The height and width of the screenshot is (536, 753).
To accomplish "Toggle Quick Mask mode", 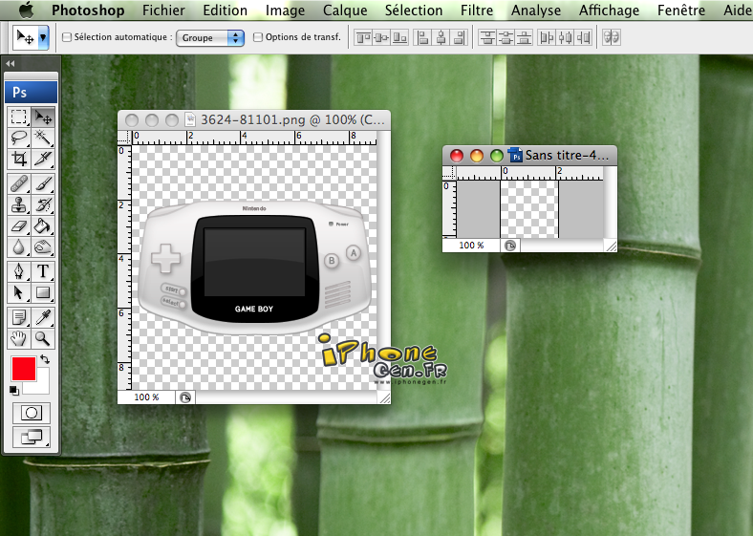I will 32,413.
